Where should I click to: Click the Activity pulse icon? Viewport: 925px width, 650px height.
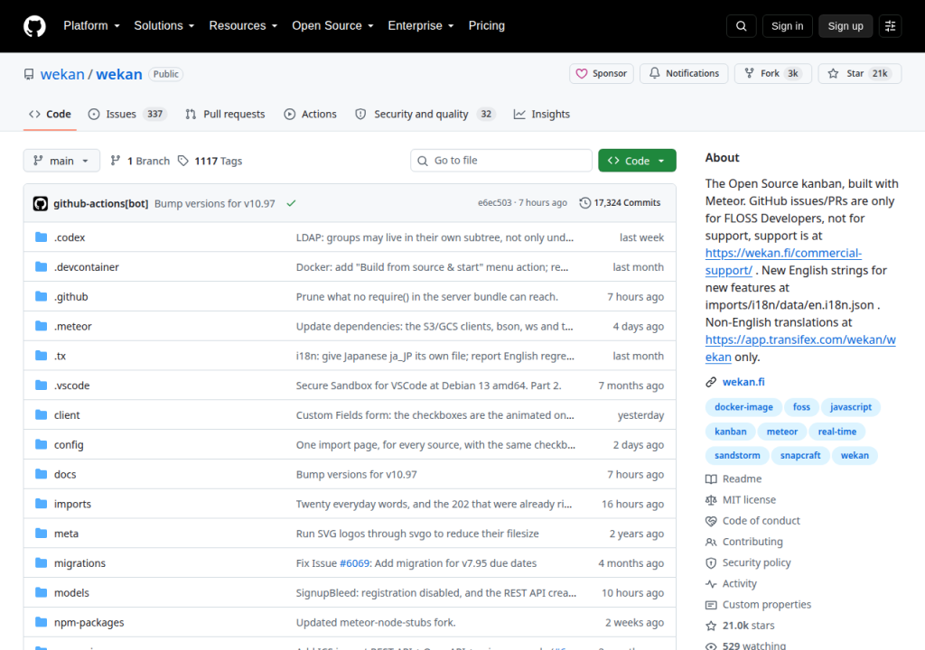click(711, 584)
